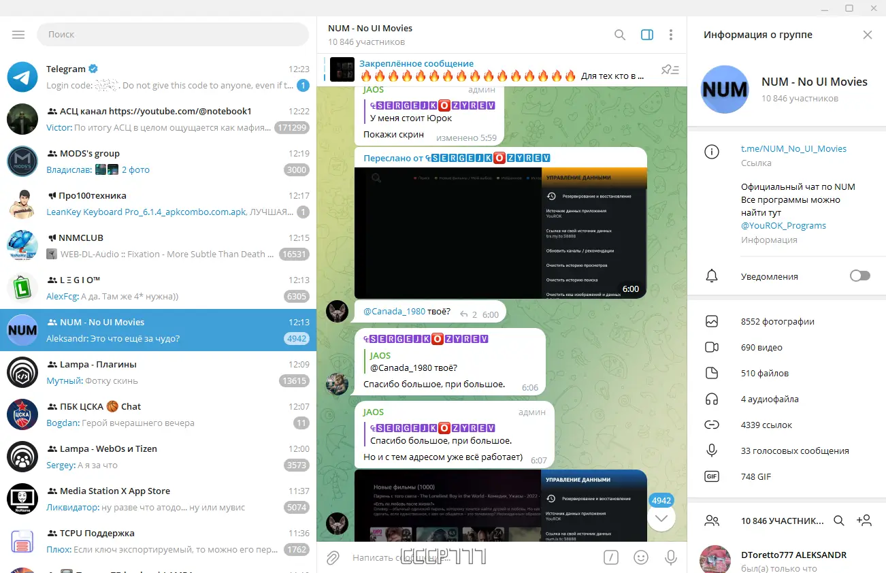Open Telegram's main hamburger menu
The width and height of the screenshot is (886, 573).
tap(18, 34)
